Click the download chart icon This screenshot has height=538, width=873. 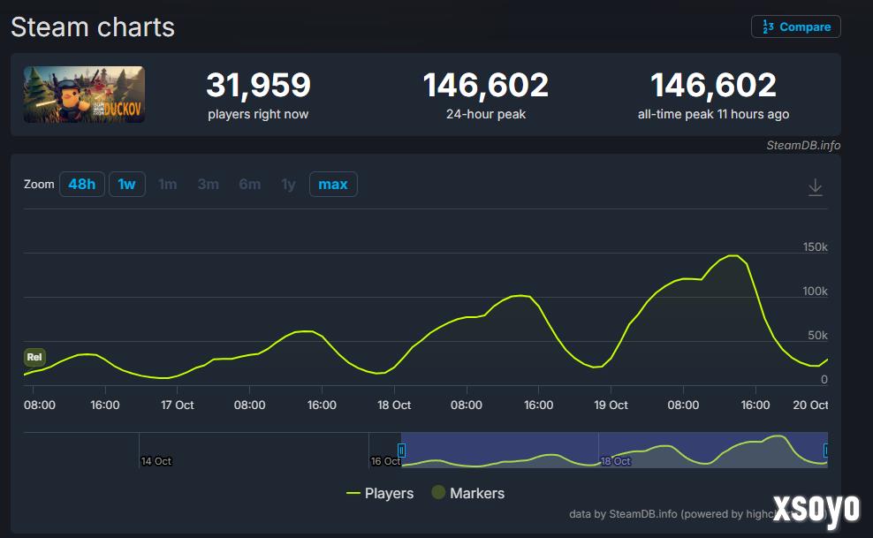tap(815, 187)
